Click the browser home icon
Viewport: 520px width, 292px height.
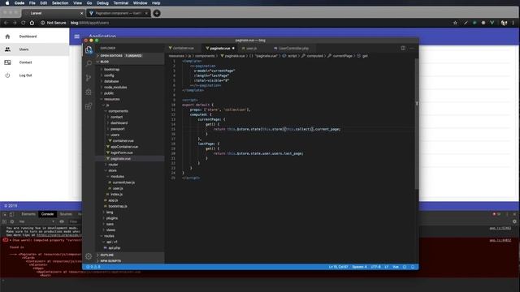pyautogui.click(x=32, y=23)
